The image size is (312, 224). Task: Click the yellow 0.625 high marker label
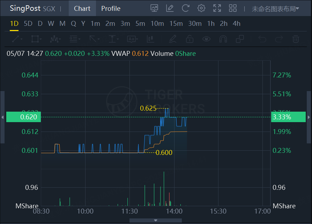(148, 109)
